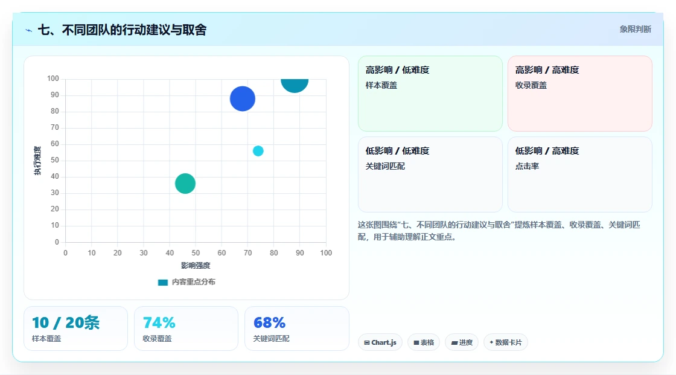Click the 74% 收录覆盖 stat card
The height and width of the screenshot is (375, 676).
(x=187, y=329)
